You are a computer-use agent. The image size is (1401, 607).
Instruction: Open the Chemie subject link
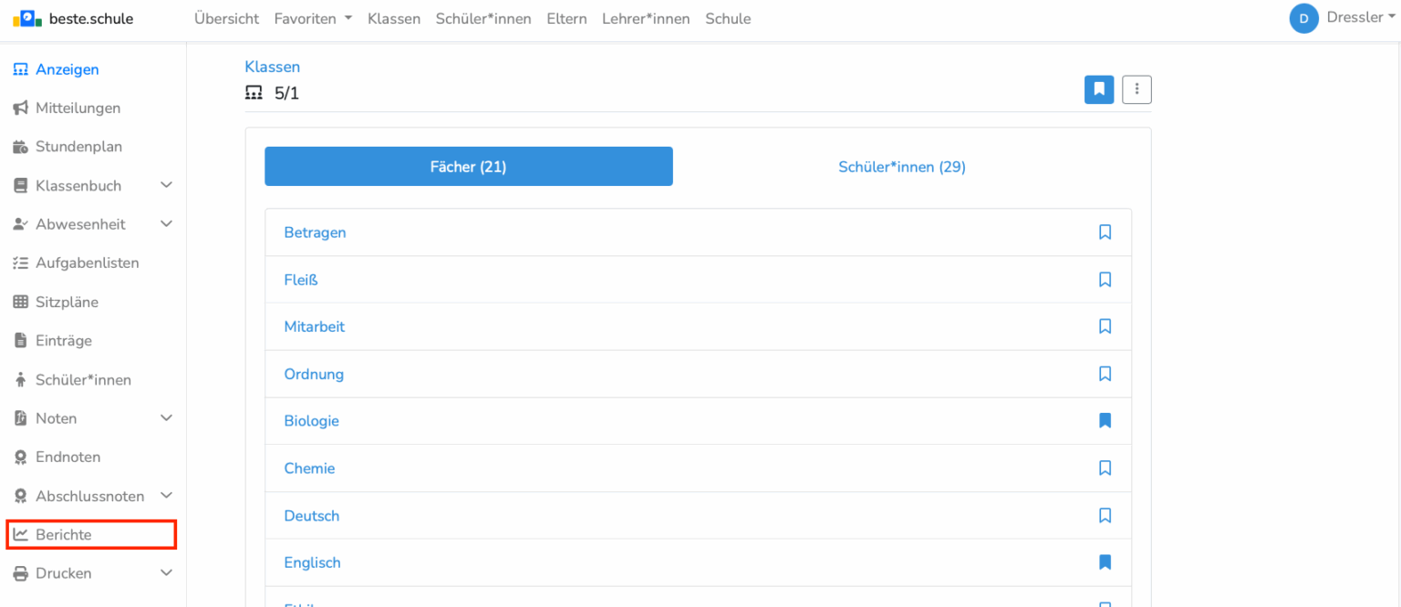pos(309,468)
